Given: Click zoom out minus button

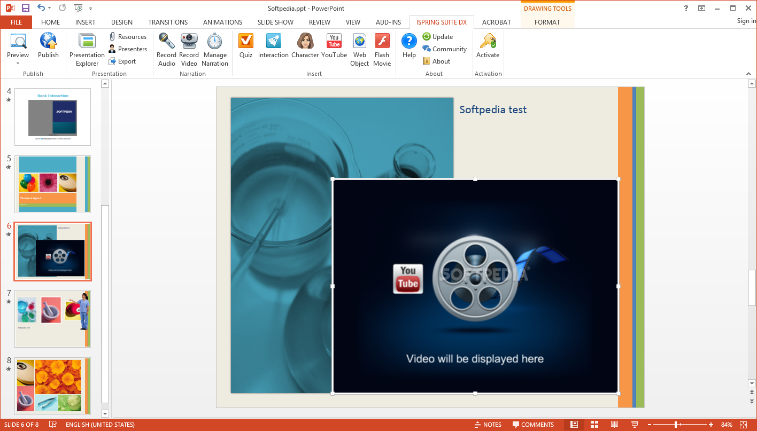Looking at the screenshot, I should (x=649, y=425).
